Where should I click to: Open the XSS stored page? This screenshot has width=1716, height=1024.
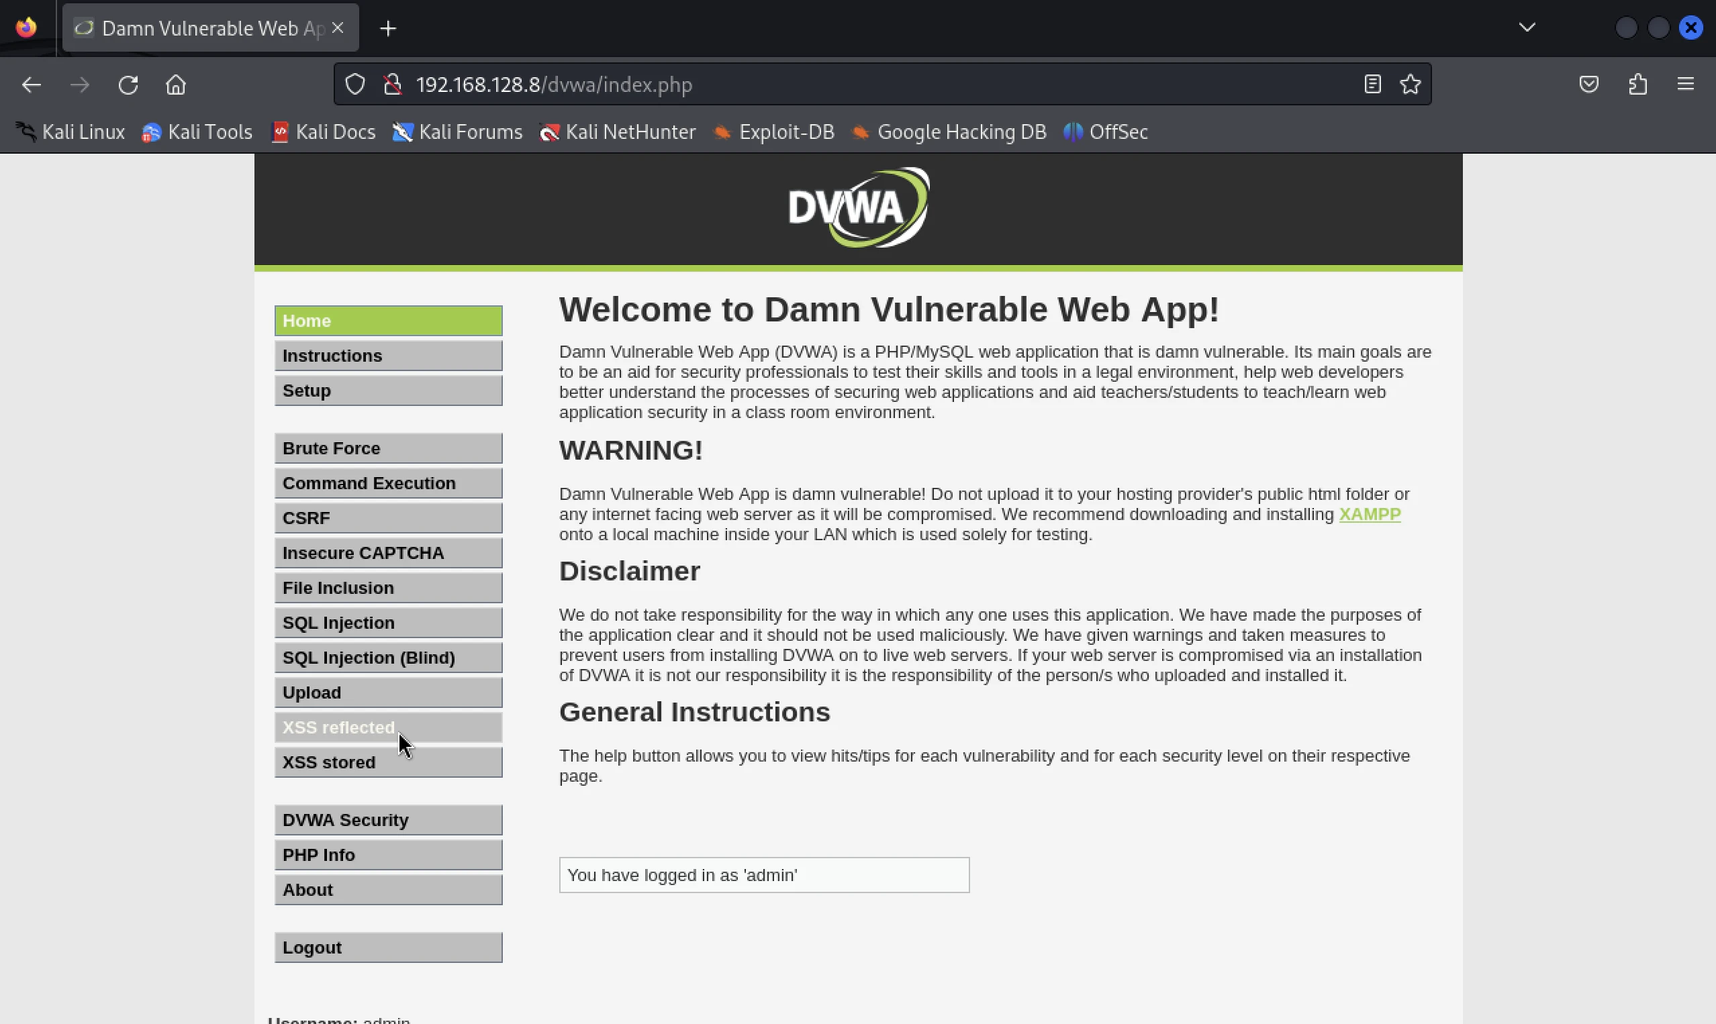coord(389,762)
